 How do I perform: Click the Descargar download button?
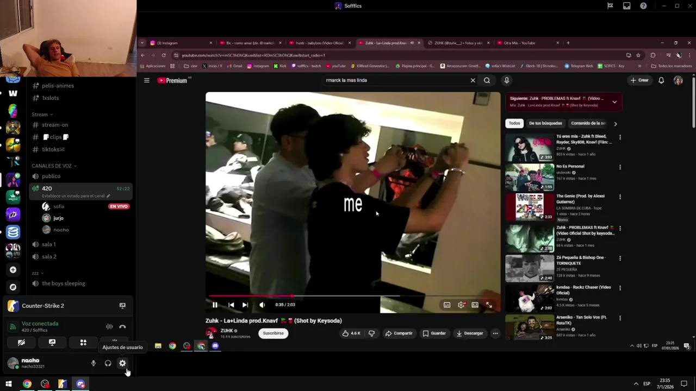(x=470, y=333)
